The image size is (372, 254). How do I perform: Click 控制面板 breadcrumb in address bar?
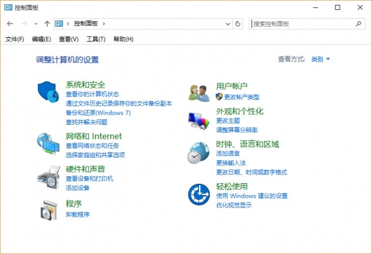[x=86, y=24]
